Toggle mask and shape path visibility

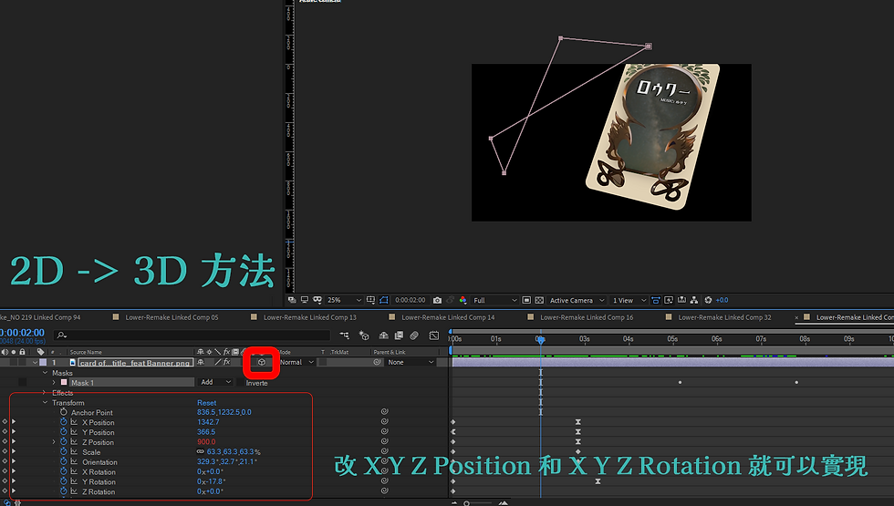pos(384,300)
